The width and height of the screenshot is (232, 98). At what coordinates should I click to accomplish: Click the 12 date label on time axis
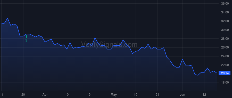pyautogui.click(x=204, y=95)
